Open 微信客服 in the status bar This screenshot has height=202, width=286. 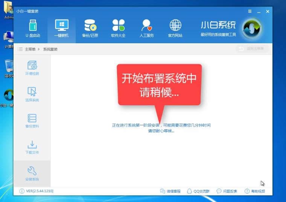pyautogui.click(x=170, y=191)
